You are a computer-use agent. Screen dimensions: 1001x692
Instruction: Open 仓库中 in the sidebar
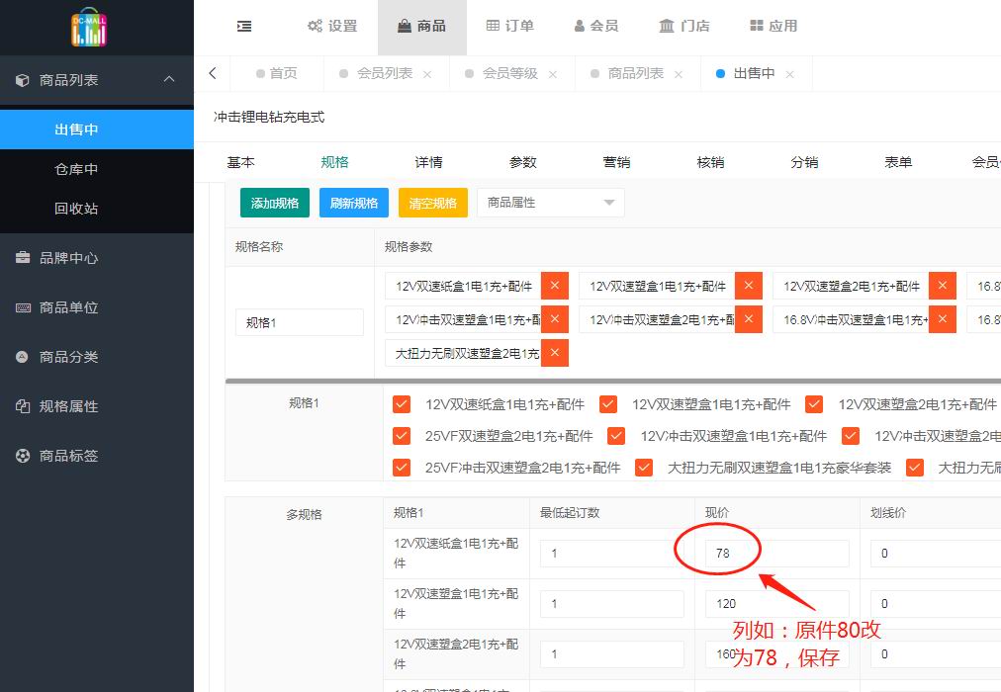point(96,169)
